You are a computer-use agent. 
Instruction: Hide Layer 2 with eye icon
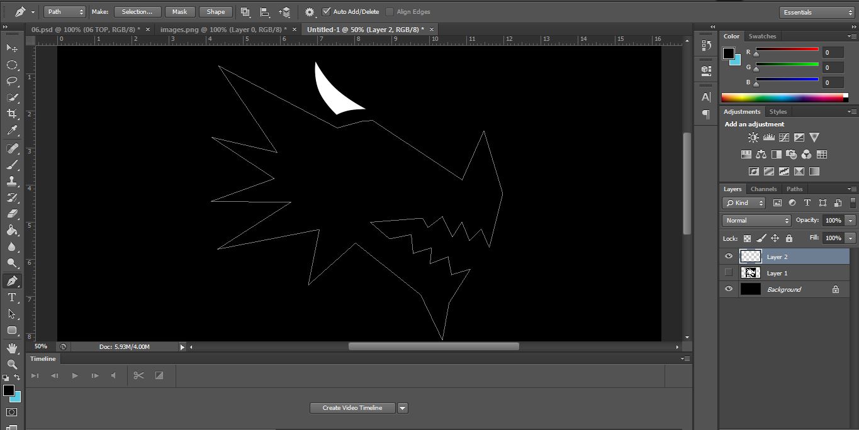[x=729, y=256]
